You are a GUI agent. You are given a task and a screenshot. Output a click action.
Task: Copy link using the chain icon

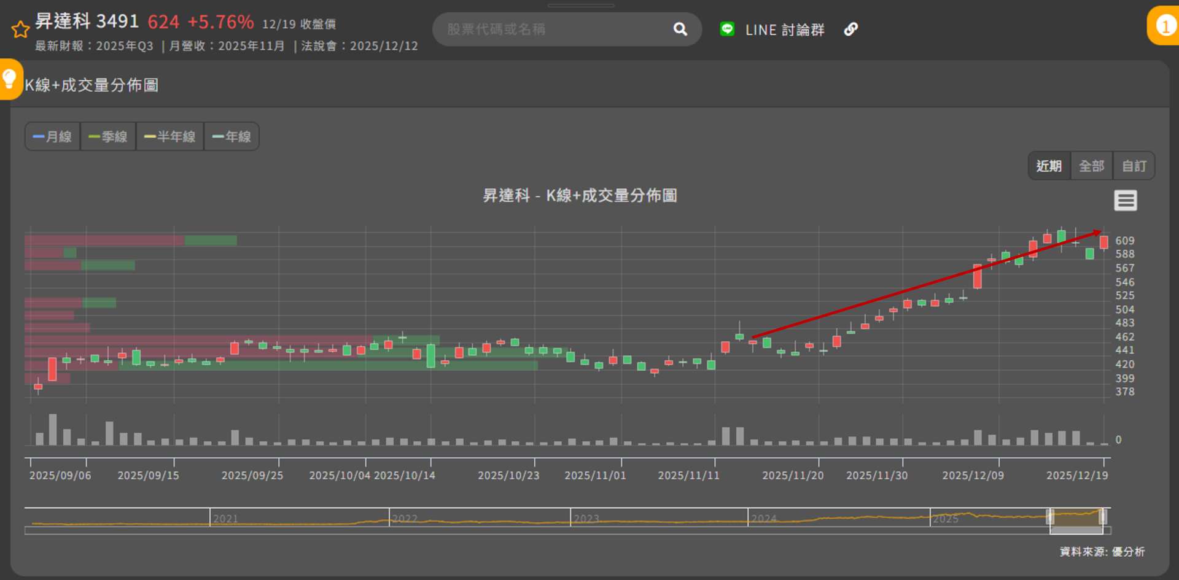[x=850, y=29]
